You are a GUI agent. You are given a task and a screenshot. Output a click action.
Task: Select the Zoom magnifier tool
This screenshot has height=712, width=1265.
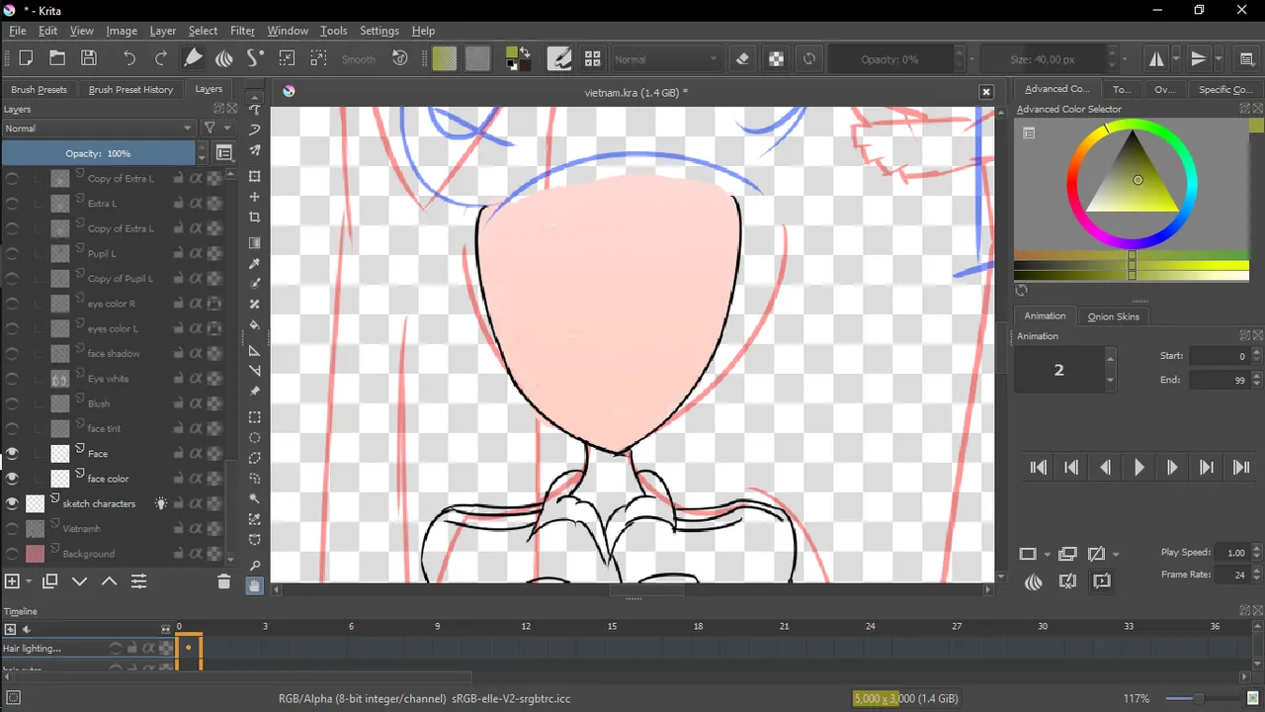click(255, 565)
